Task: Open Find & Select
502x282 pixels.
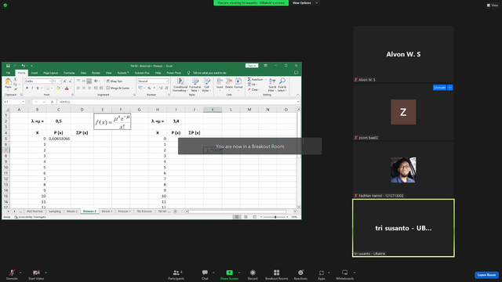Action: (x=282, y=85)
